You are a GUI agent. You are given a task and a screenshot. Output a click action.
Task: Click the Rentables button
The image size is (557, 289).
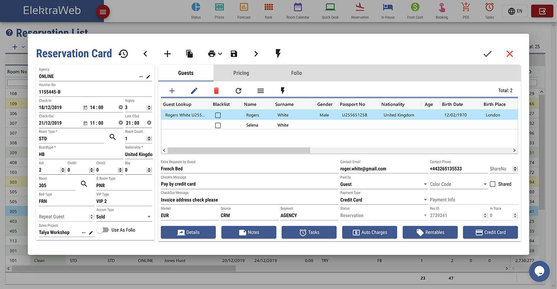[x=430, y=232]
